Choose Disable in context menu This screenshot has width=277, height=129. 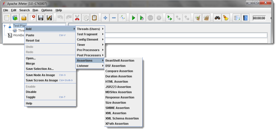(50, 92)
